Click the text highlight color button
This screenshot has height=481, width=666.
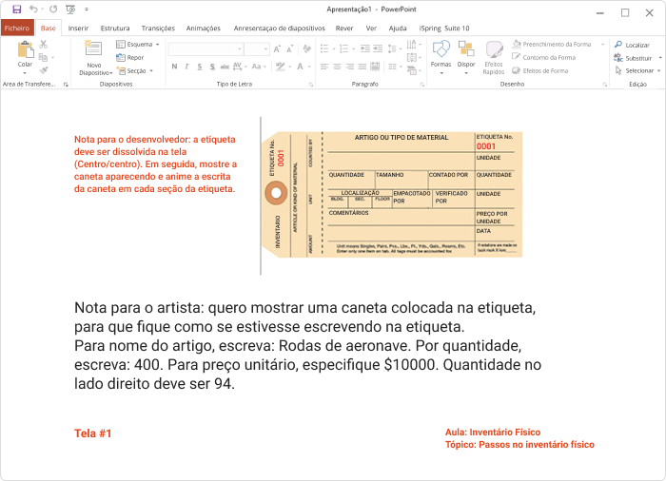click(280, 67)
